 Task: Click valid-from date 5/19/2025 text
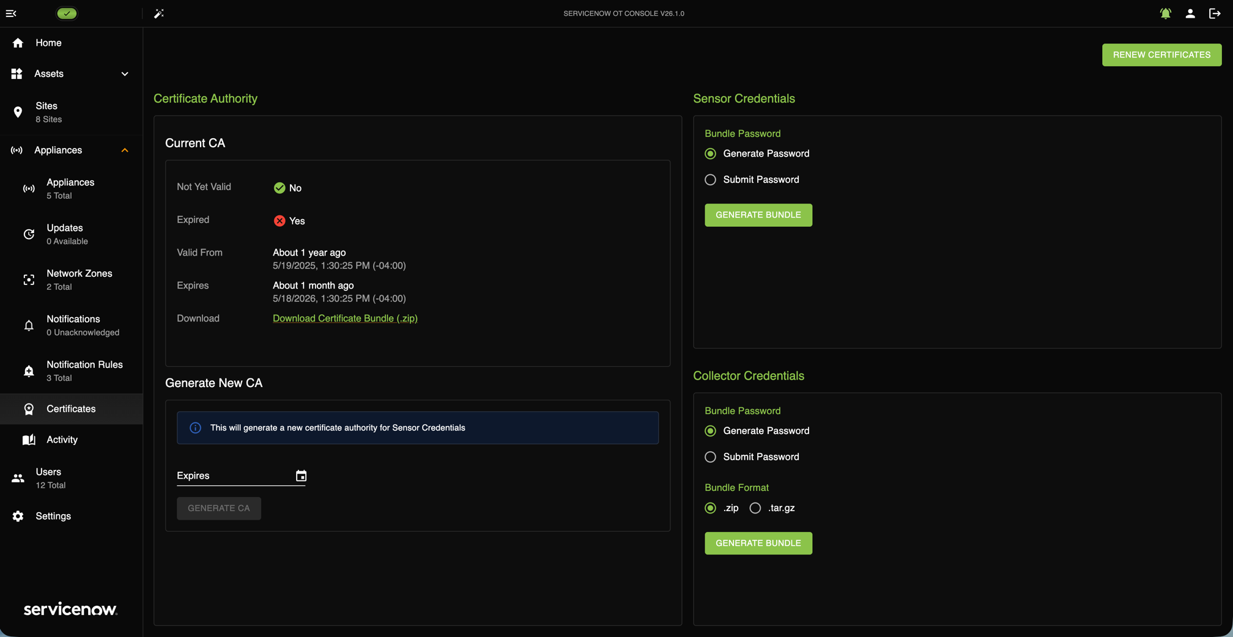point(339,266)
